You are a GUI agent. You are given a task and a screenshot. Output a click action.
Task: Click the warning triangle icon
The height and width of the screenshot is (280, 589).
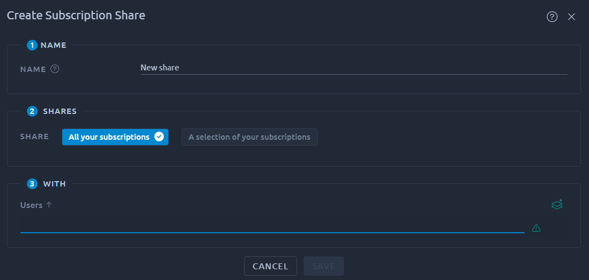click(x=536, y=228)
